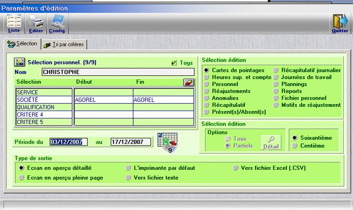Click the Période du start date field
The image size is (353, 210).
pyautogui.click(x=68, y=142)
